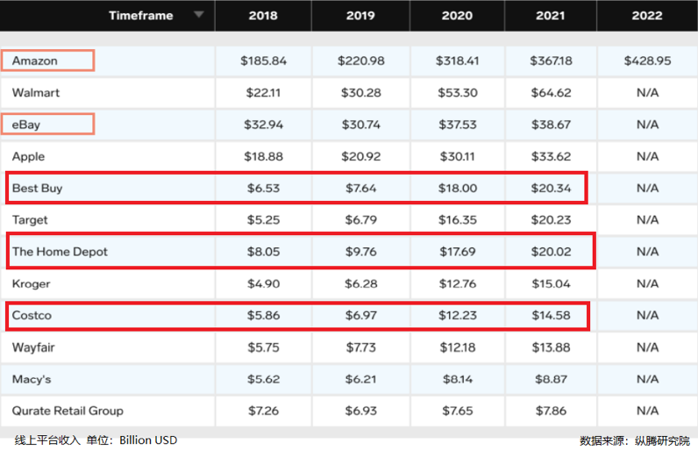Select the Amazon row label
The height and width of the screenshot is (450, 698).
pyautogui.click(x=35, y=61)
